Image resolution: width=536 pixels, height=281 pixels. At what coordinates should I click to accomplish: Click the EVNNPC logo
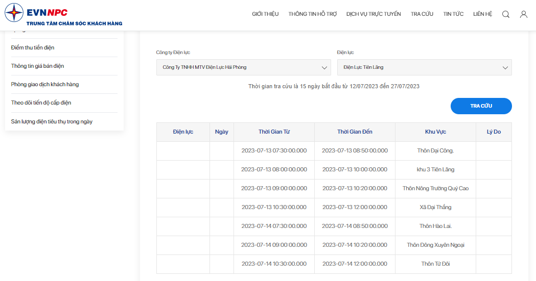(63, 14)
